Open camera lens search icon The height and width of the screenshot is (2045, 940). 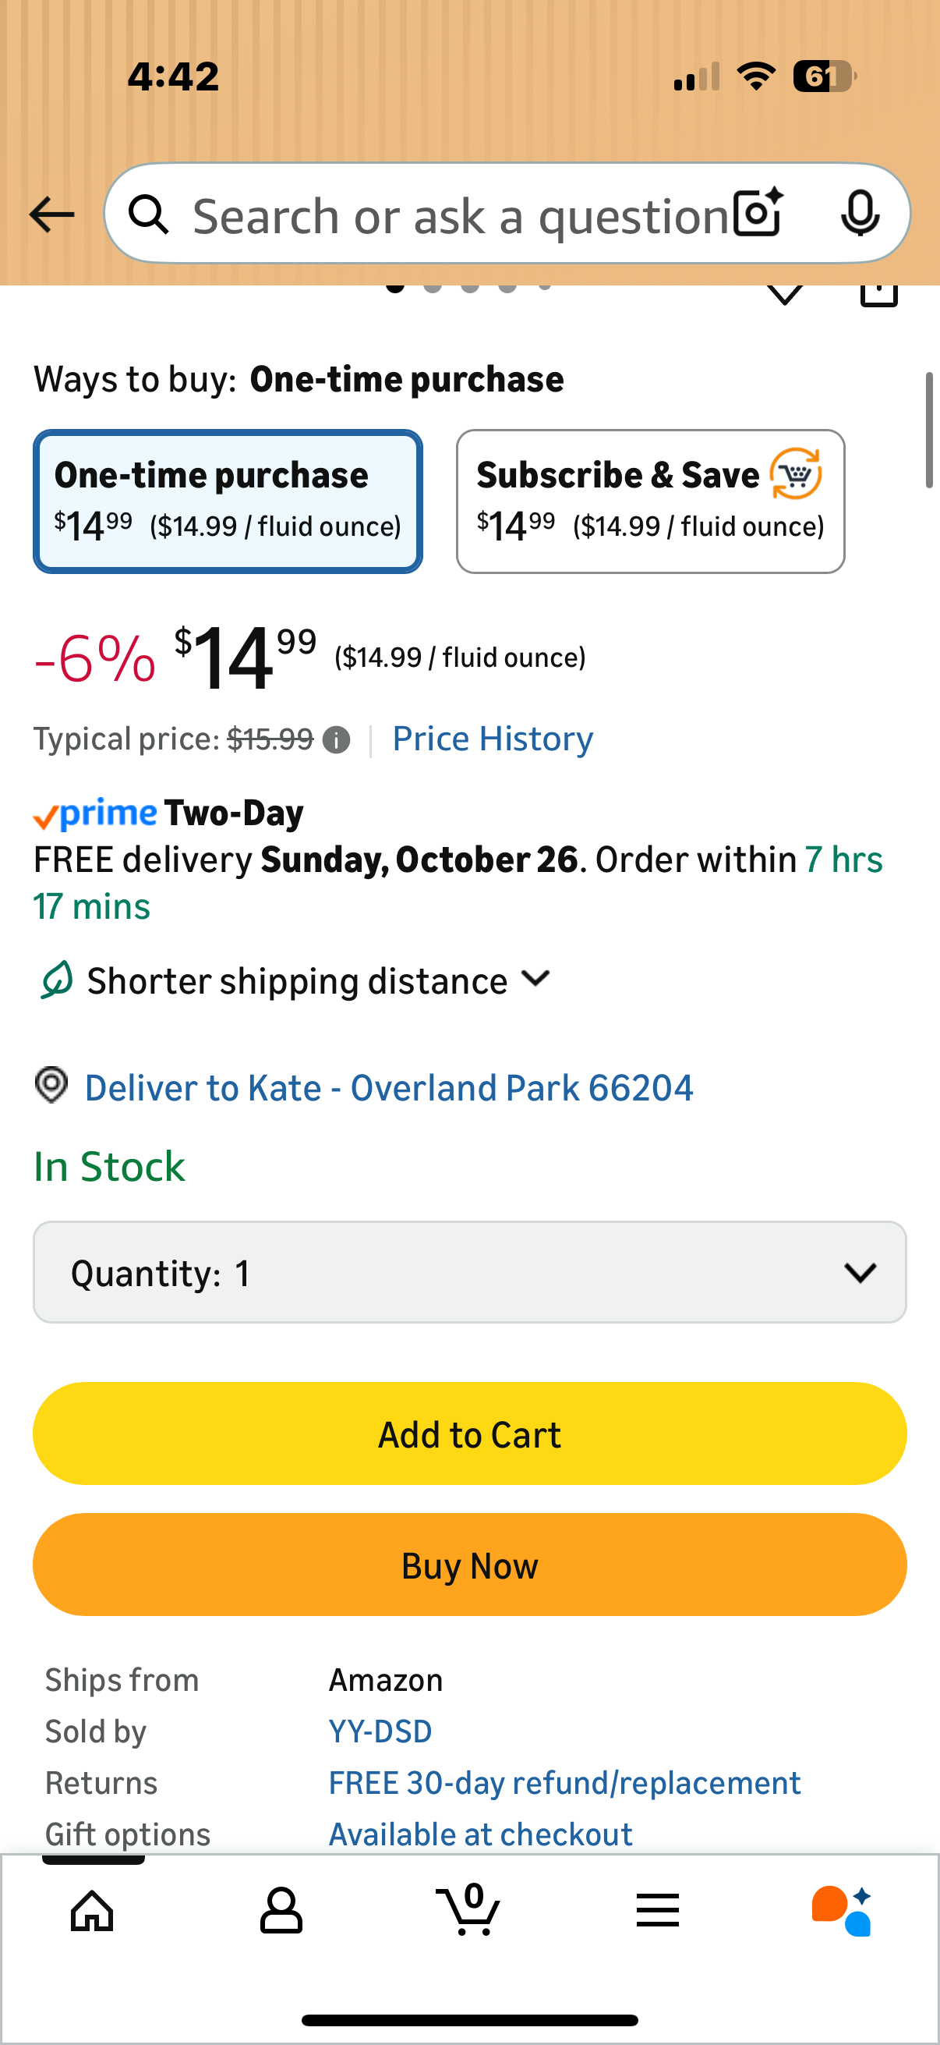point(758,214)
